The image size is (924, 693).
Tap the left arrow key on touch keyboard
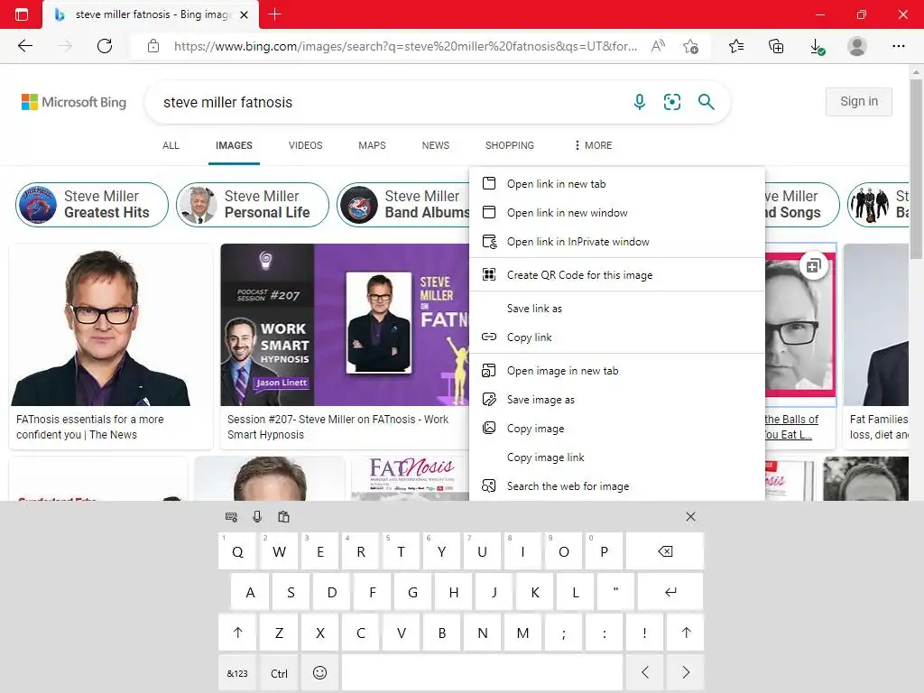click(x=644, y=673)
